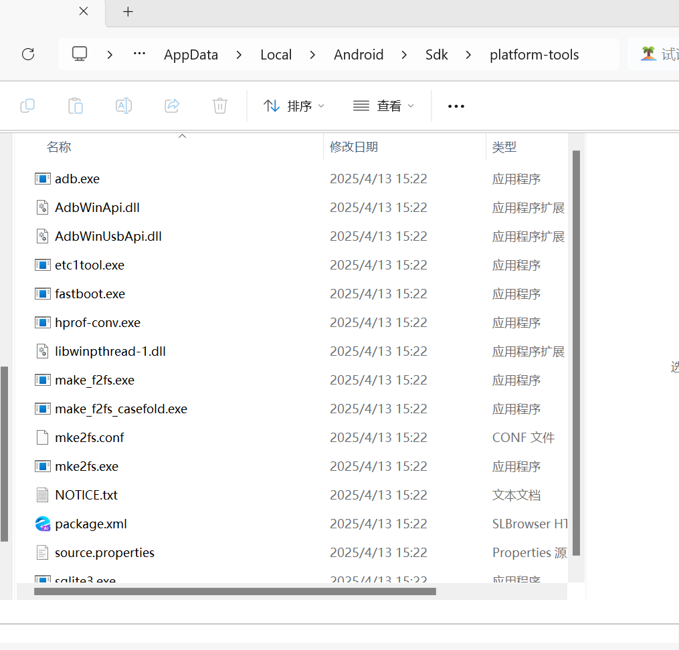
Task: Click the mke2fs.conf blank file icon
Action: [x=42, y=437]
